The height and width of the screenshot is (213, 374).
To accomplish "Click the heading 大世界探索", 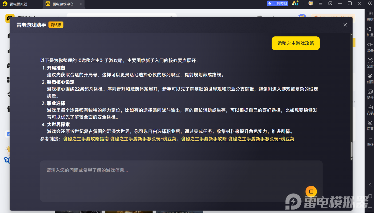I will click(58, 125).
